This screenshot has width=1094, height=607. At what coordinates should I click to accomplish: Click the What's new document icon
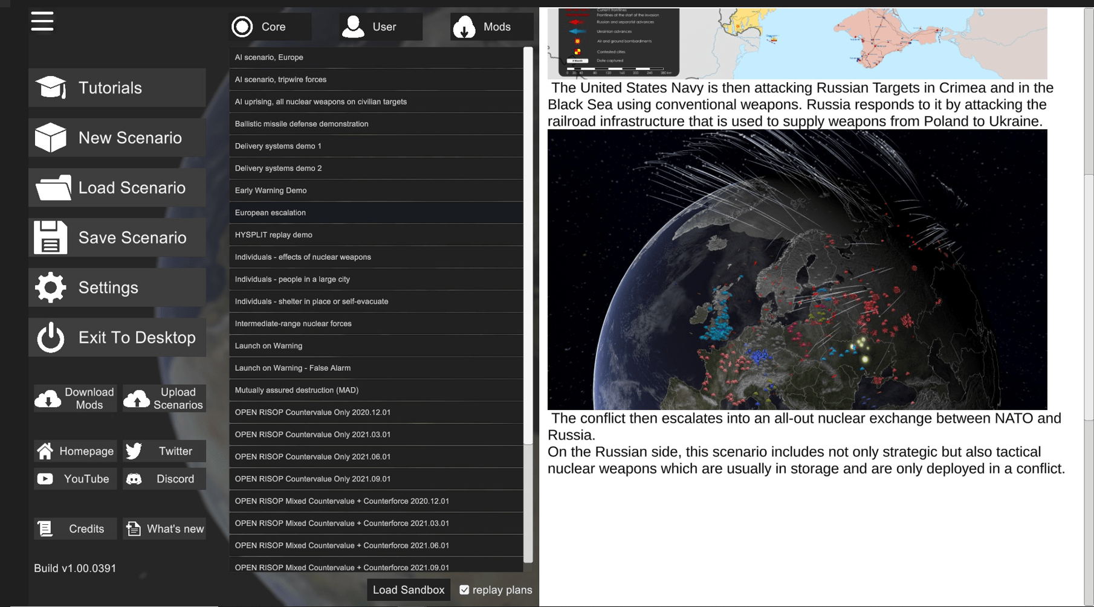pos(134,529)
